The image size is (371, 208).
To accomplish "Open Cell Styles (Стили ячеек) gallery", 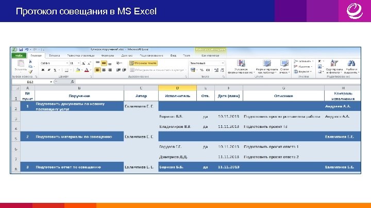I will pyautogui.click(x=284, y=66).
